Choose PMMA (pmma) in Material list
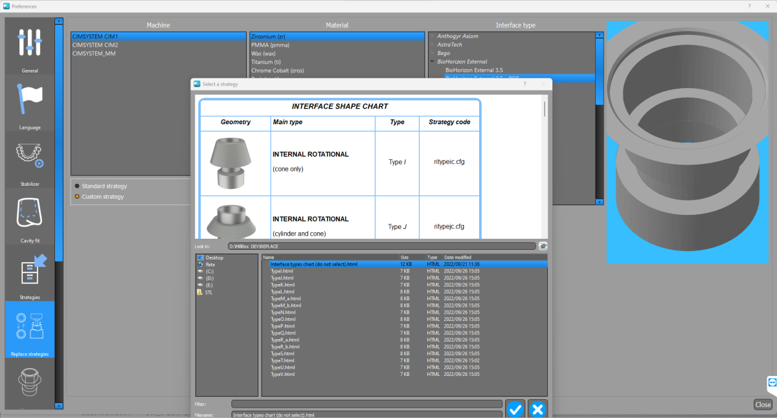777x418 pixels. tap(271, 45)
